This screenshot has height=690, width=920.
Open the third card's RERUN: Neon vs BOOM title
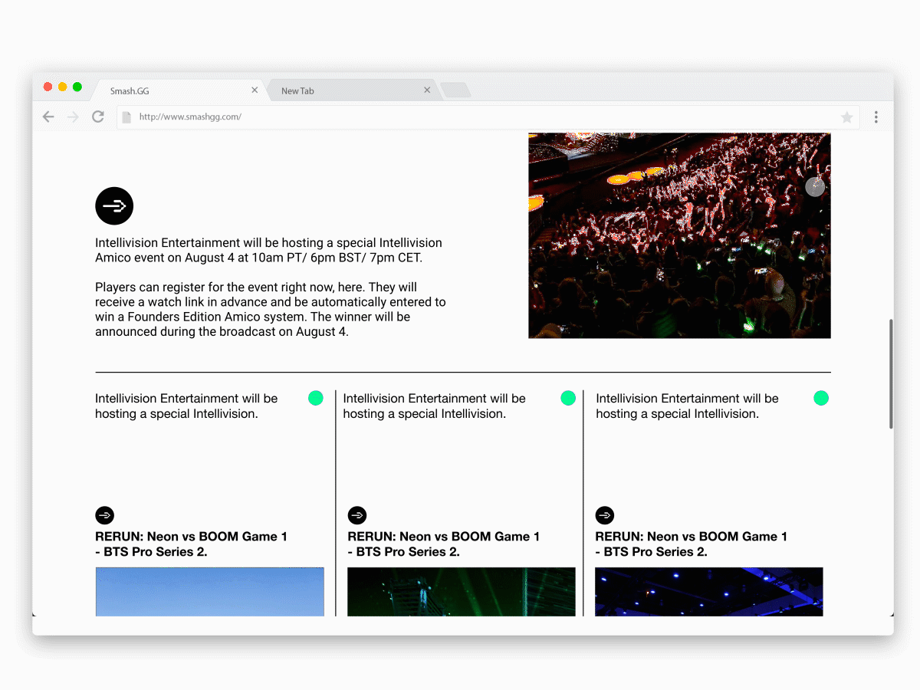coord(691,544)
